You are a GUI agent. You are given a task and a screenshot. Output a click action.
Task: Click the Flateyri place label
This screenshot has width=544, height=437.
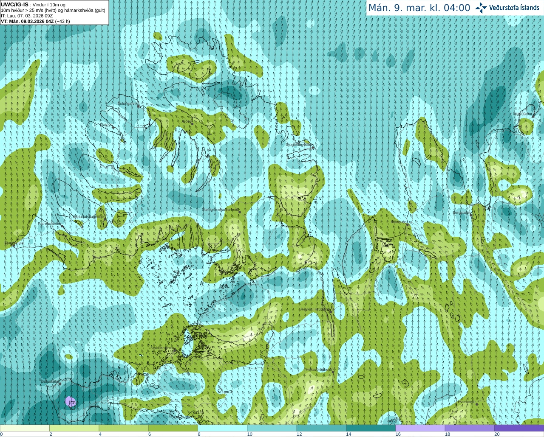[105, 125]
